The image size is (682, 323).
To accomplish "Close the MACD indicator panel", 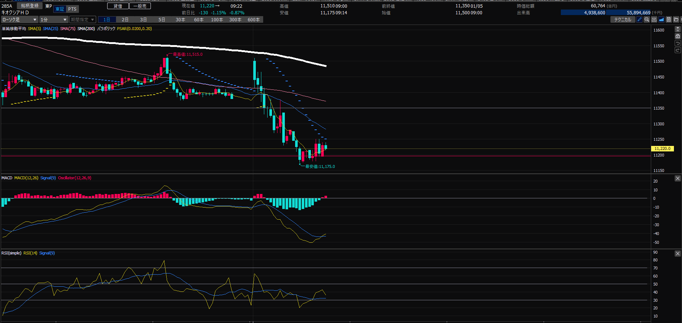I will 678,179.
